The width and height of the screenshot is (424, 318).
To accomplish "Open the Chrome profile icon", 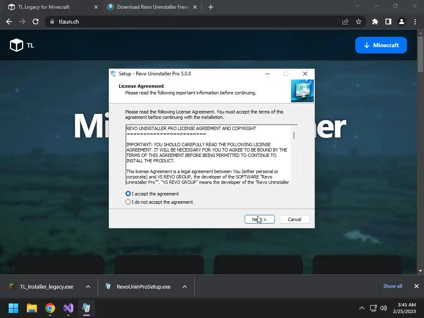I will point(402,22).
